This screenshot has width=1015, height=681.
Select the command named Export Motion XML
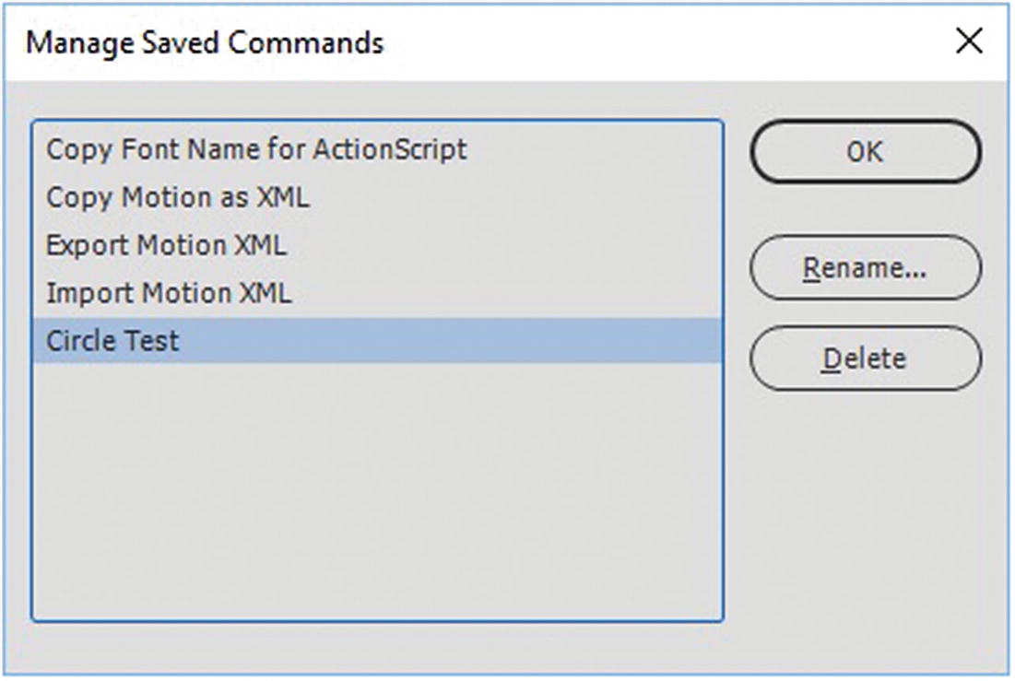tap(166, 245)
